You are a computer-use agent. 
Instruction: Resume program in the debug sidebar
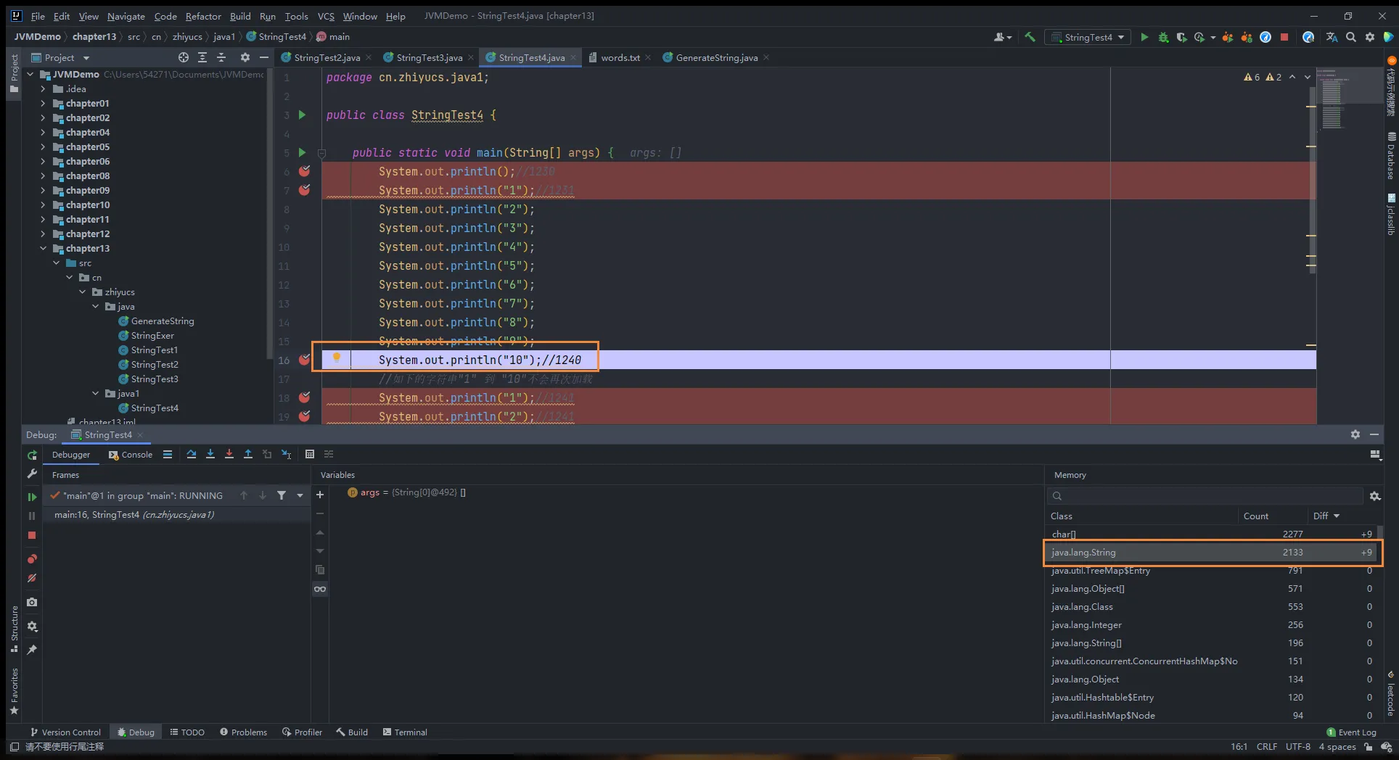coord(32,497)
